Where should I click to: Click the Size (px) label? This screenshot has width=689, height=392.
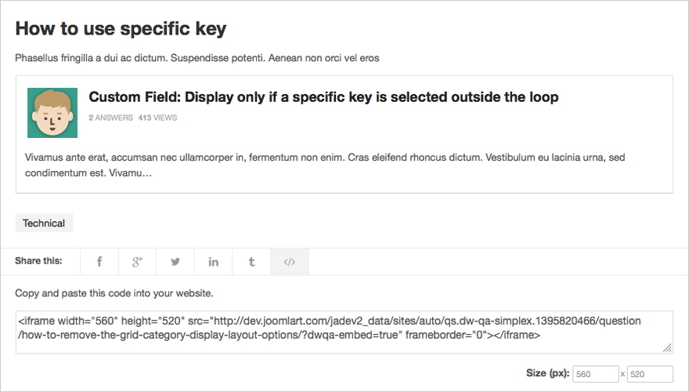(x=547, y=373)
